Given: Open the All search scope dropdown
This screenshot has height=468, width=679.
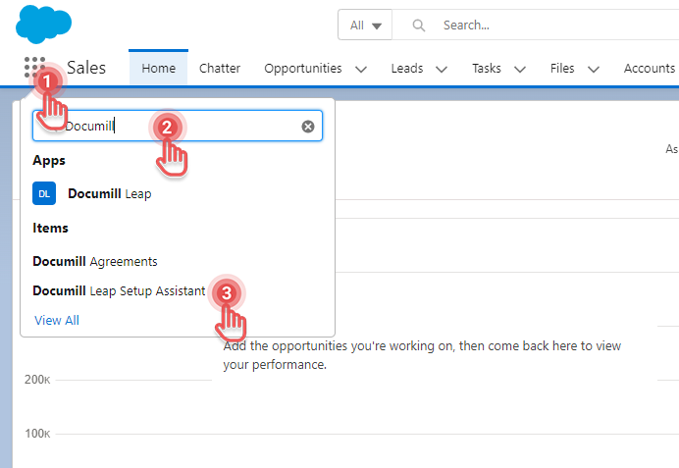Looking at the screenshot, I should [364, 26].
